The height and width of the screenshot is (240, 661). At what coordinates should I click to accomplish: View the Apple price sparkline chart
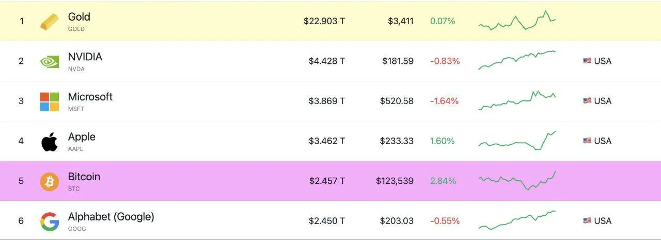[517, 141]
